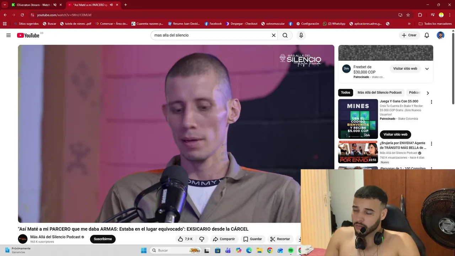Open Chrome from the taskbar
Viewport: 455px width, 256px height.
point(270,250)
